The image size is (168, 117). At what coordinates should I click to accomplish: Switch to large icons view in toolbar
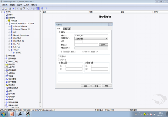click(28, 8)
